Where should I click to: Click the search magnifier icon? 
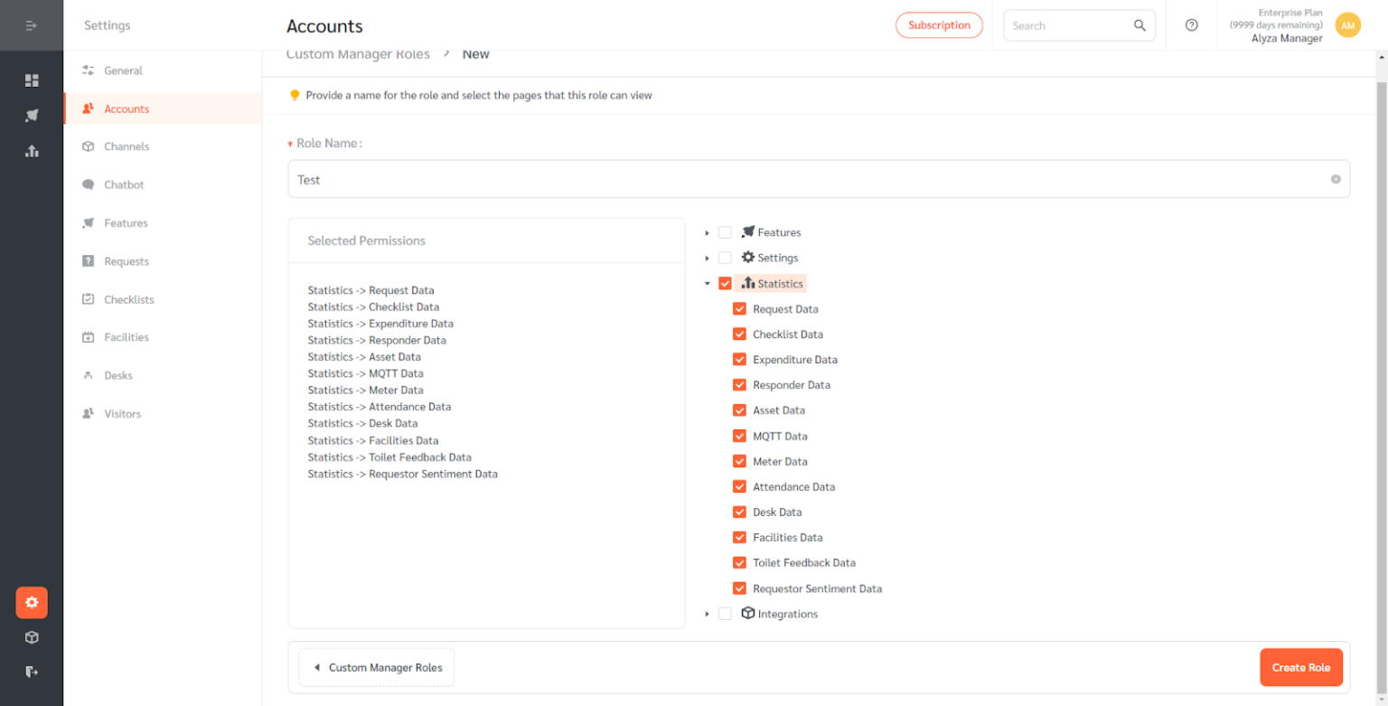[x=1139, y=25]
